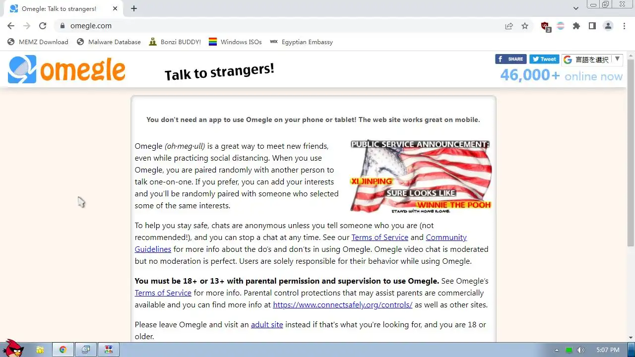Open Terms of Service link after 'See Omegle's'
The width and height of the screenshot is (635, 357).
tap(163, 293)
